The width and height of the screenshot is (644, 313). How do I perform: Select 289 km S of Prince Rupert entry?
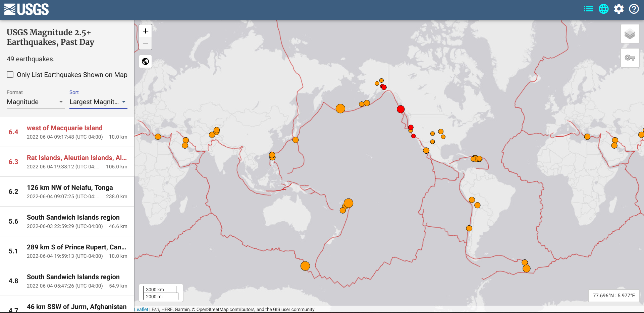tap(67, 251)
